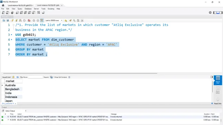Toggle the left sidebar panel
Image resolution: width=223 pixels, height=125 pixels.
[x=215, y=13]
